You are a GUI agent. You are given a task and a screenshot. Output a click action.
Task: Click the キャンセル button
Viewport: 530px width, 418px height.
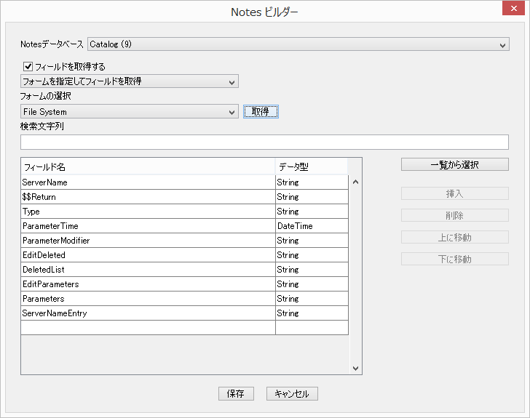coord(292,393)
